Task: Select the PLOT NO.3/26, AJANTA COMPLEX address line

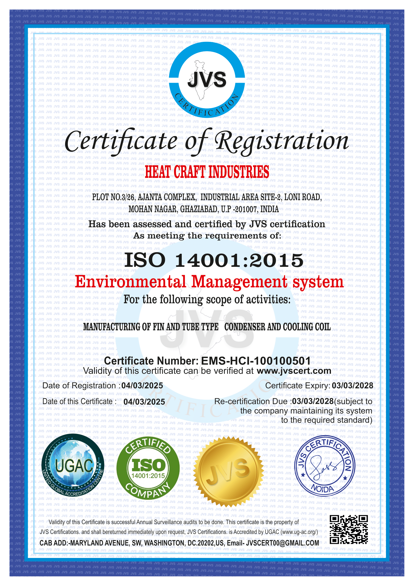Action: click(207, 197)
